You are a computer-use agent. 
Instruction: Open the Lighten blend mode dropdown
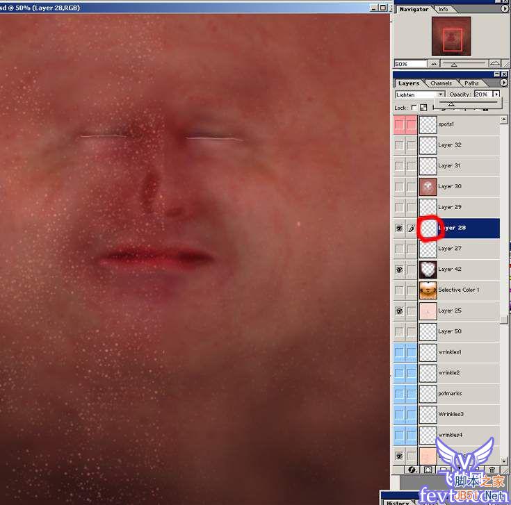[x=441, y=94]
